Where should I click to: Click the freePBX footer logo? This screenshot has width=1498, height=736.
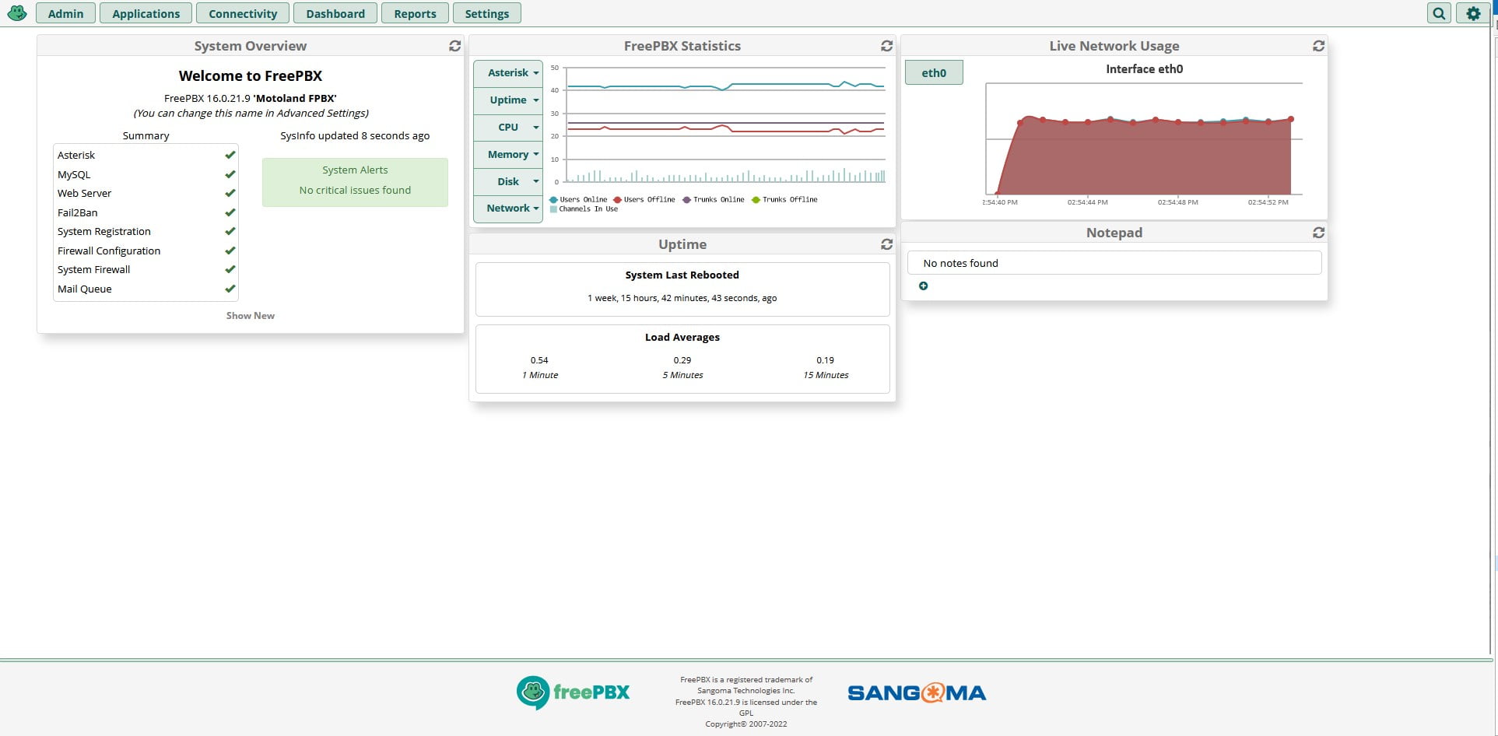point(573,692)
